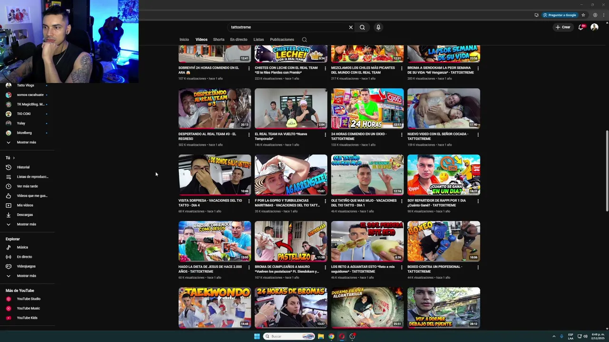Play Taekwondo video thumbnail

tap(215, 307)
